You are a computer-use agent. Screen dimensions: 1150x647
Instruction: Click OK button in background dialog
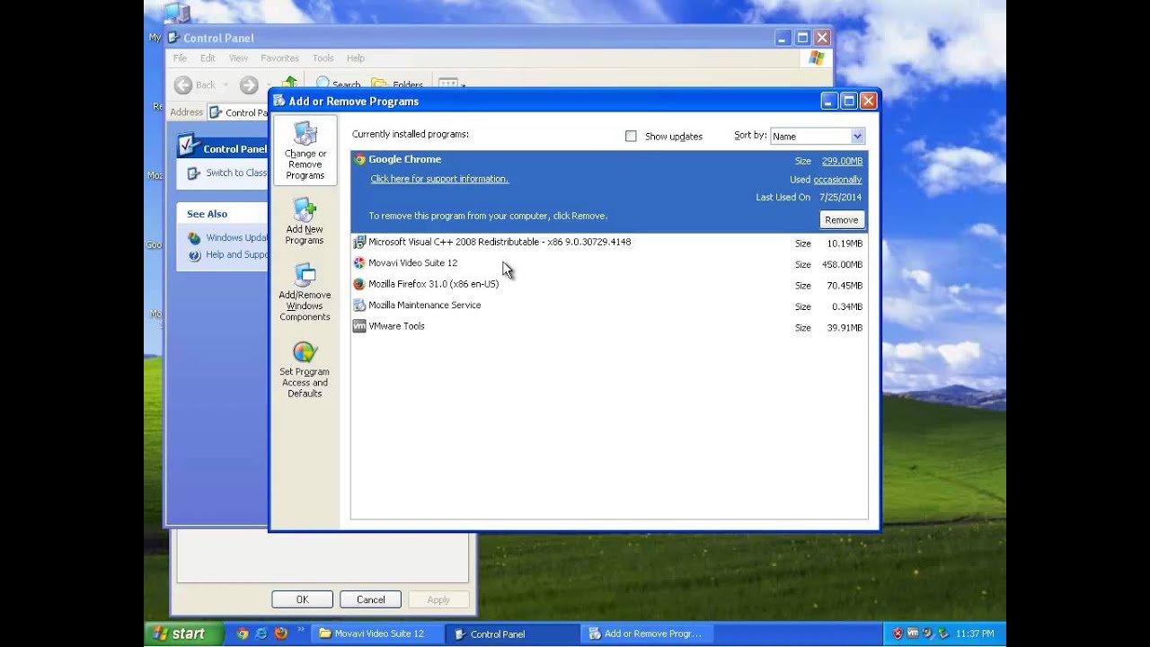302,599
